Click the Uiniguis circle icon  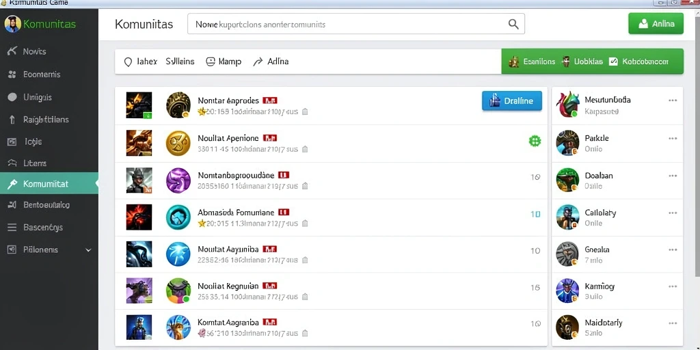(x=12, y=97)
